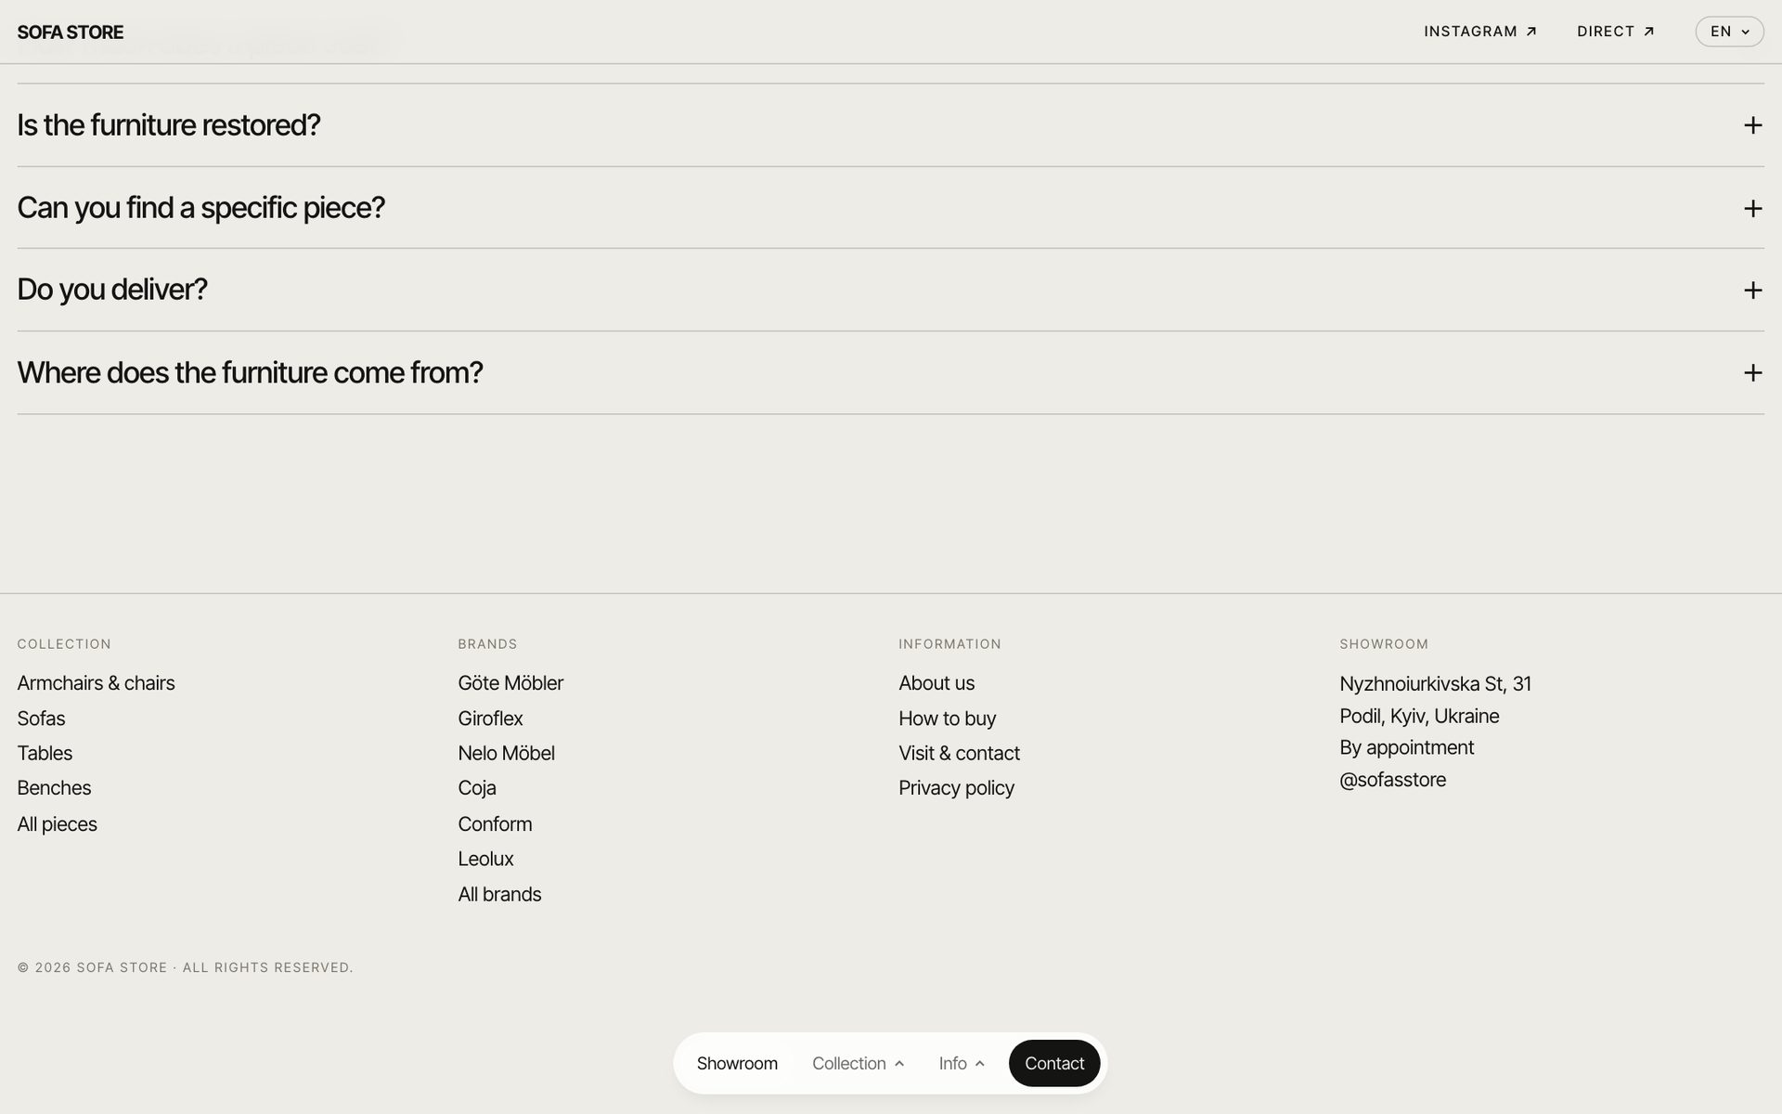Open Nelo Möbel brand link
This screenshot has width=1782, height=1114.
coord(506,753)
